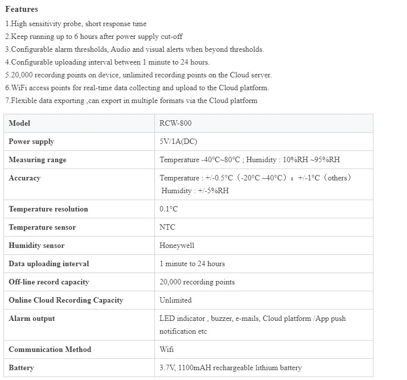The height and width of the screenshot is (380, 407).
Task: Click the Unlimited cloud capacity value
Action: (175, 300)
